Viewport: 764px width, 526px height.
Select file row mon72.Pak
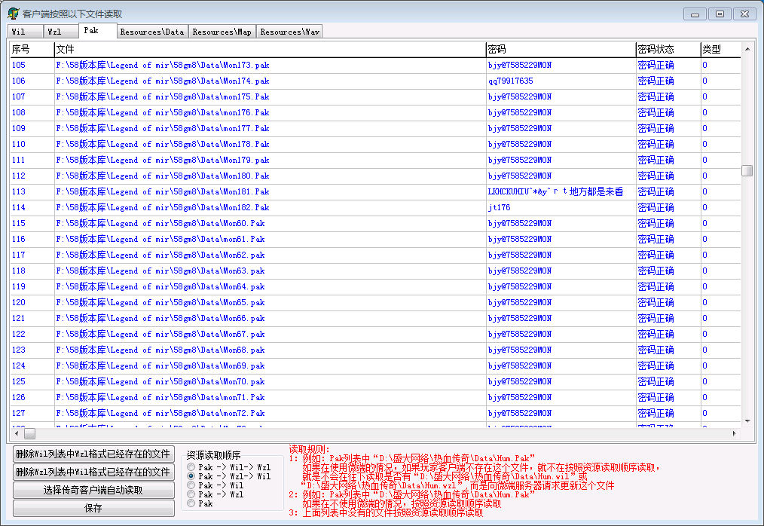[375, 414]
